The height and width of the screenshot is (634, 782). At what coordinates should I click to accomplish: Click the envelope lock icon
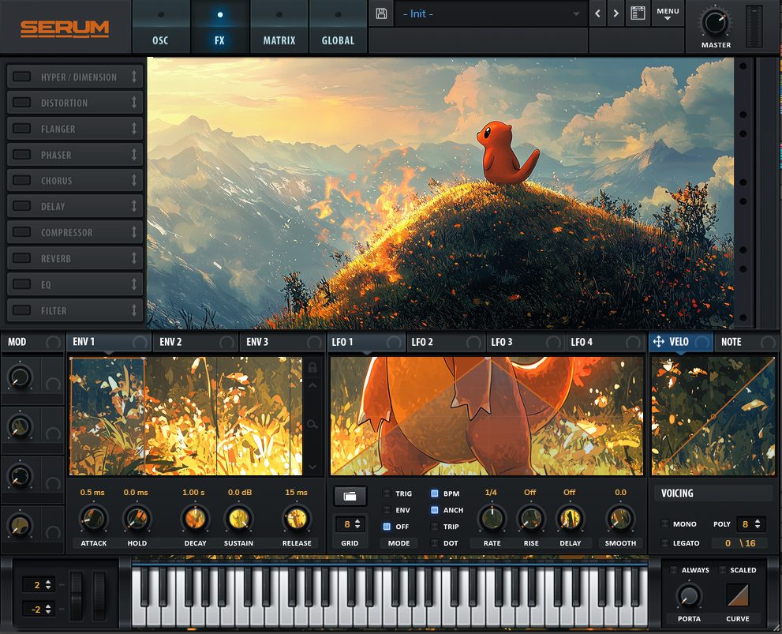[x=312, y=368]
